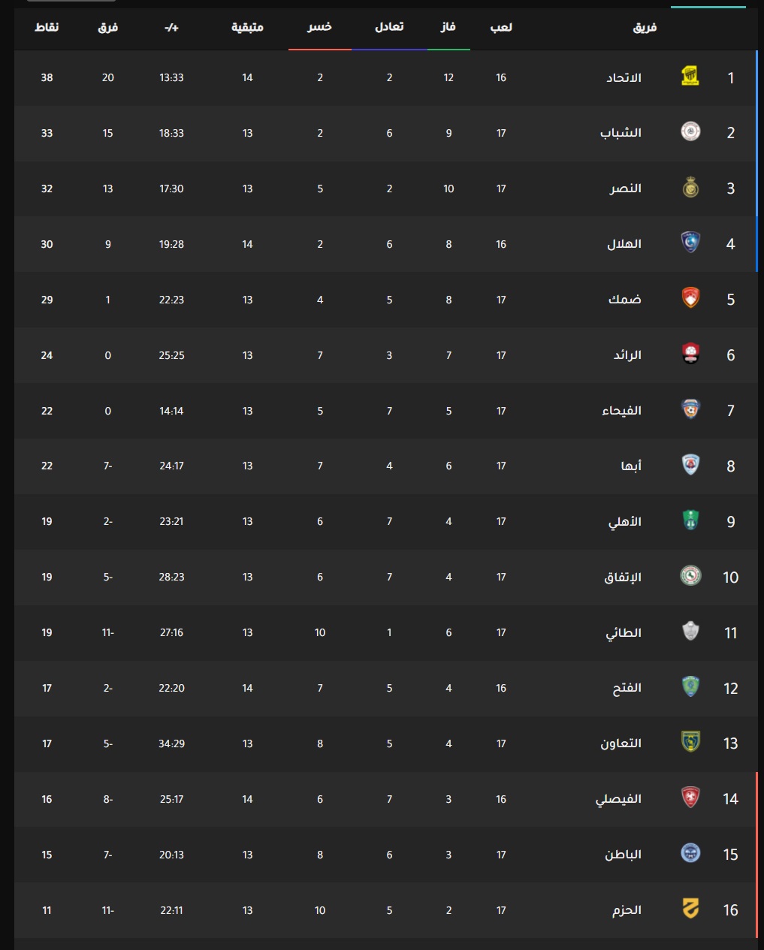Open الاتحاد team name link
The height and width of the screenshot is (950, 764).
point(624,78)
